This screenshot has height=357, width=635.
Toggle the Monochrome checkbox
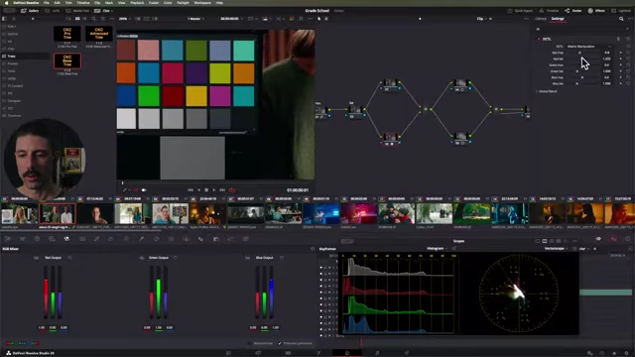(x=249, y=343)
